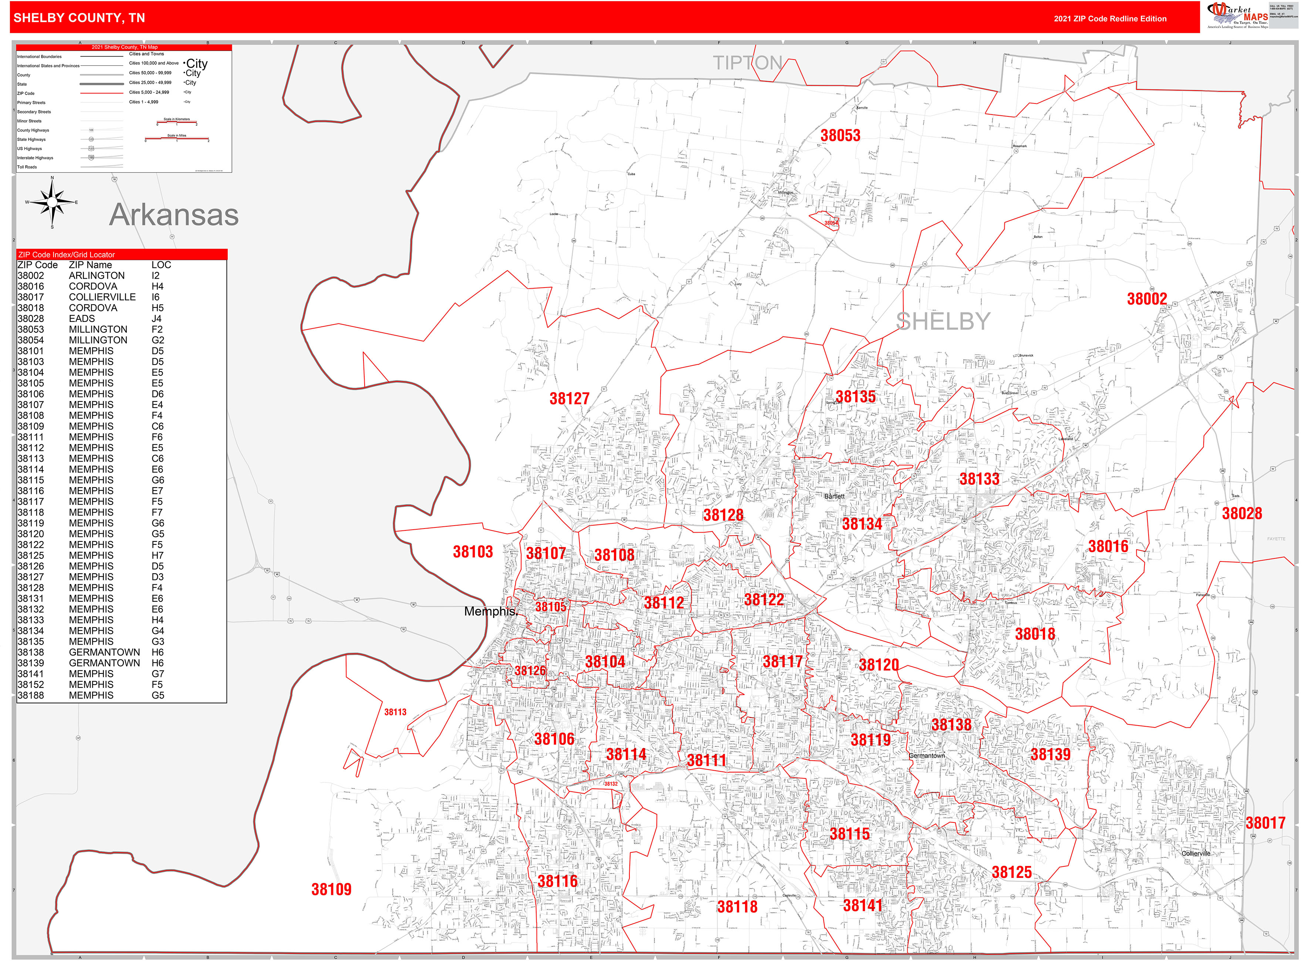Screen dimensions: 1305x961
Task: Click the County Highways box symbol in legend
Action: click(x=91, y=130)
